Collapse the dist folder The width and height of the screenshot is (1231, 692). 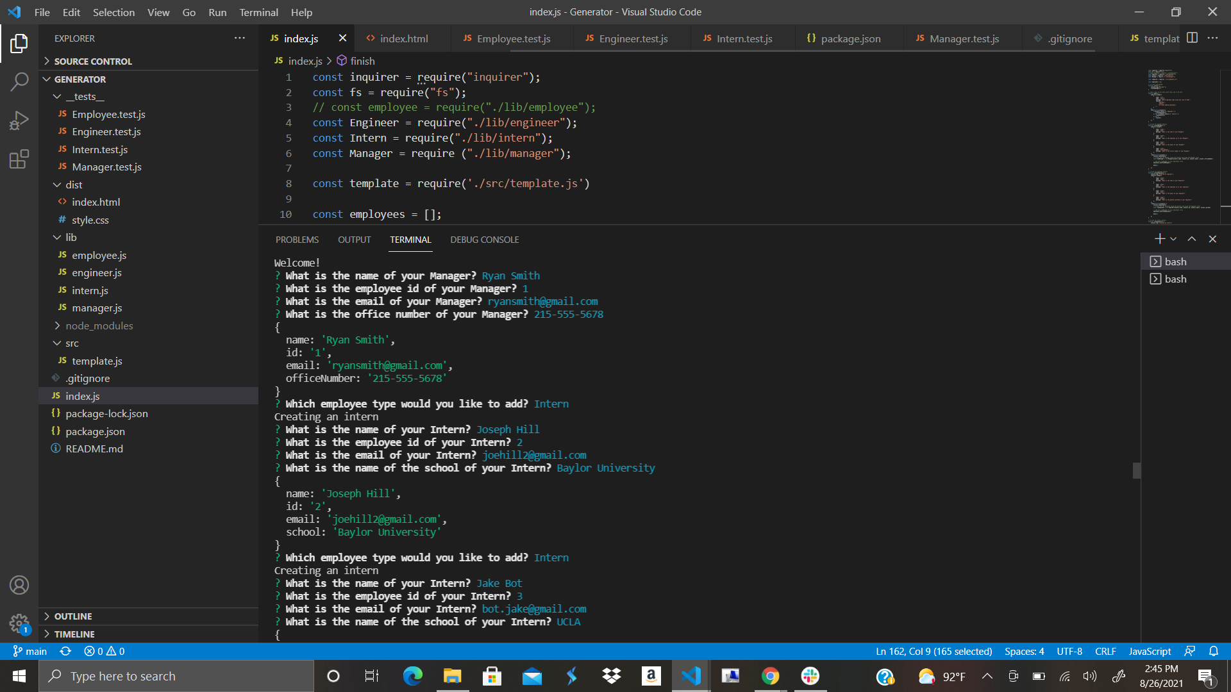tap(149, 185)
